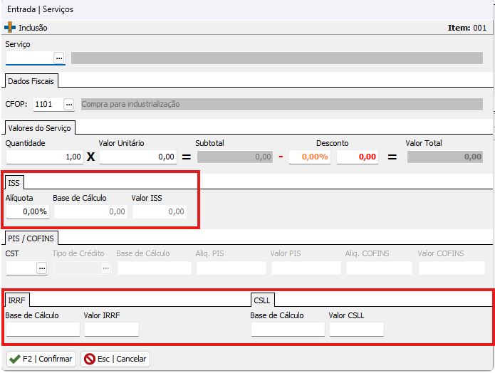This screenshot has height=373, width=495.
Task: Open Tipo de Crédito lookup ellipsis
Action: (x=105, y=268)
